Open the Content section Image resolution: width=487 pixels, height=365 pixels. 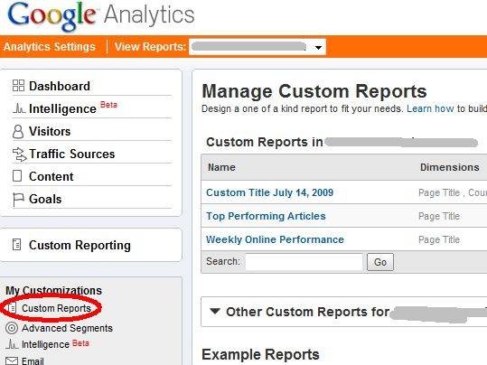tap(52, 176)
